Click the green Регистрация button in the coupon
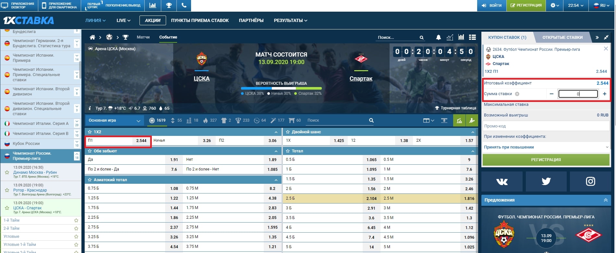 (546, 160)
